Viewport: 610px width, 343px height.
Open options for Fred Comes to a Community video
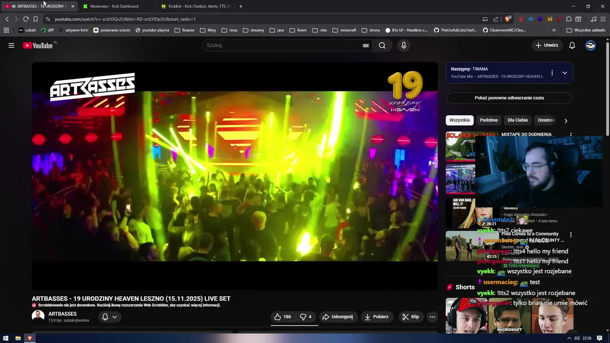tap(571, 235)
